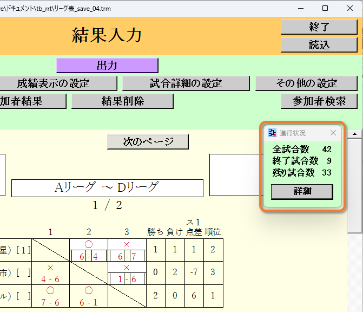The height and width of the screenshot is (312, 363).
Task: Click the 勝ち column header
Action: pos(155,232)
